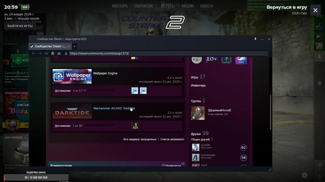Reload the Steam community page
Image resolution: width=325 pixels, height=182 pixels.
click(x=46, y=53)
